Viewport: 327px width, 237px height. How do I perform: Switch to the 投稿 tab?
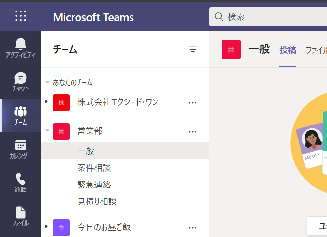coord(288,50)
